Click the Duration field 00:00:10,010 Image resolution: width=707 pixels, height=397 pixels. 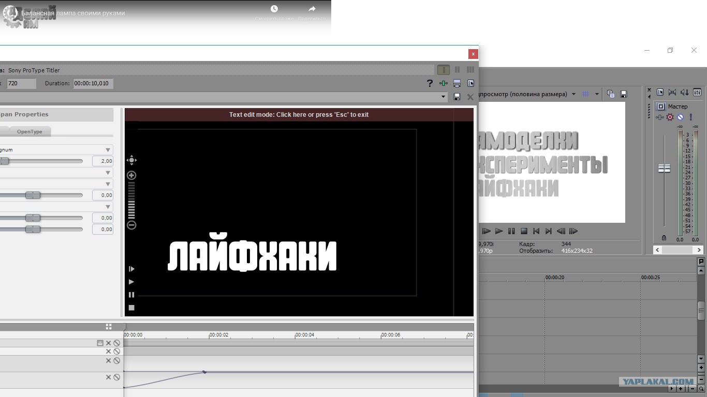click(93, 83)
